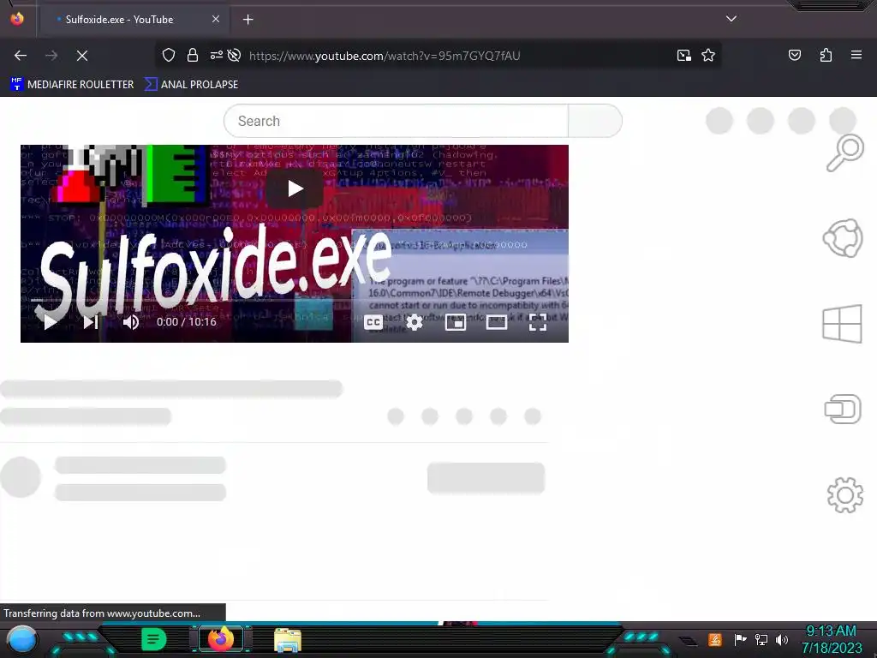Open picture-in-picture from address bar

(x=684, y=56)
